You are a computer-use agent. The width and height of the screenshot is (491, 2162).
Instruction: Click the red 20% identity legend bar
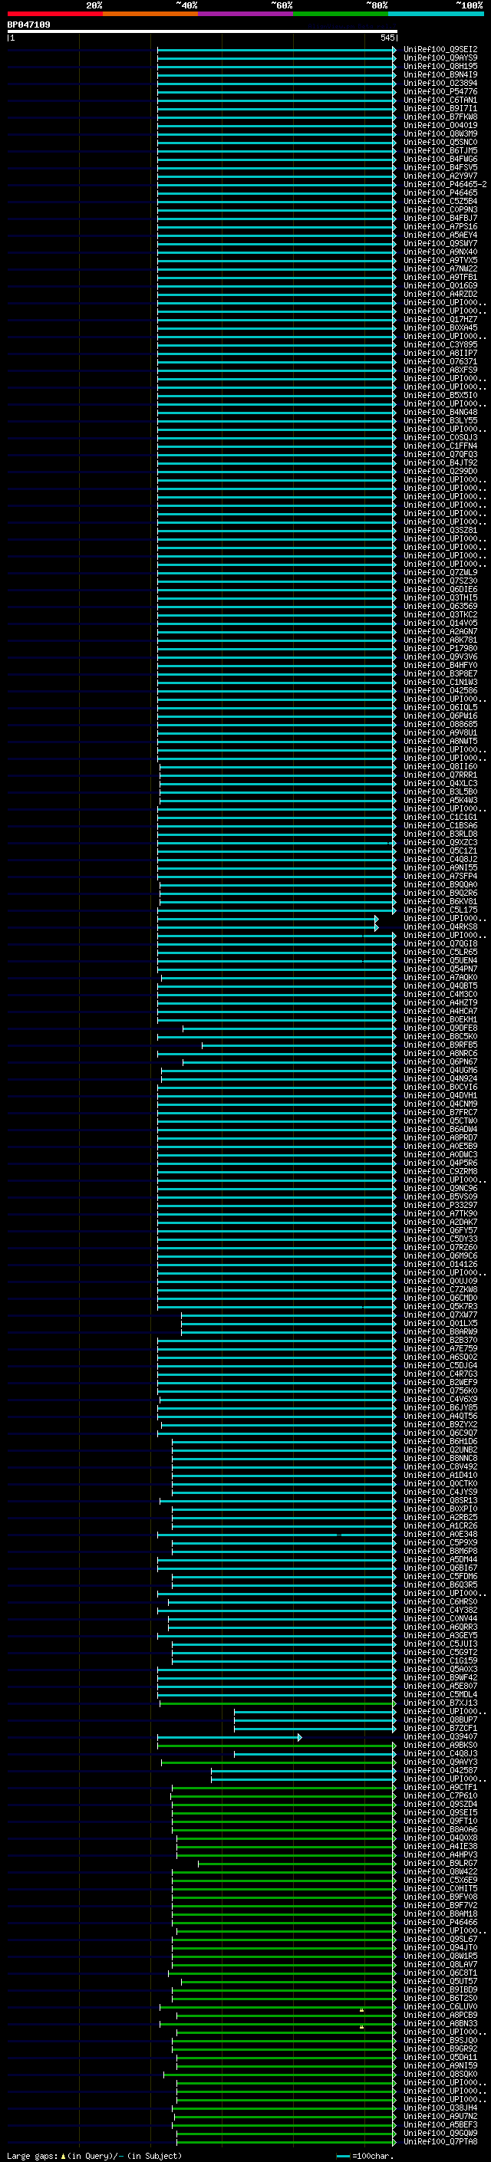(54, 14)
